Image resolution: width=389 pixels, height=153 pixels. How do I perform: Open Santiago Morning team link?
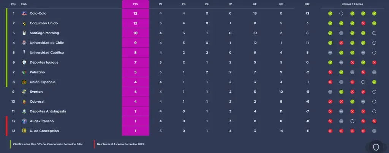tap(44, 33)
